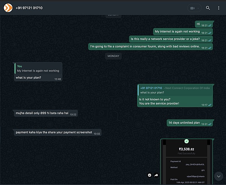Open the three-dot chat menu
The width and height of the screenshot is (226, 185).
tap(218, 8)
